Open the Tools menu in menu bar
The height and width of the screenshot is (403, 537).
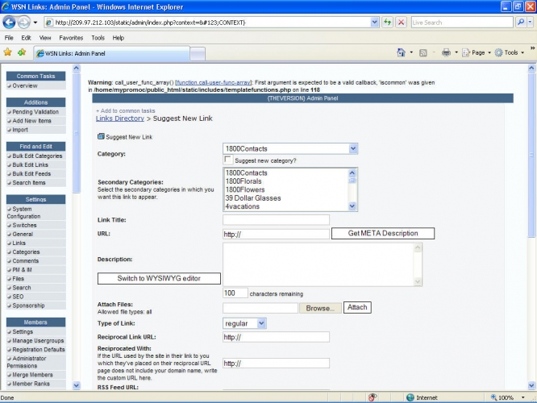98,37
